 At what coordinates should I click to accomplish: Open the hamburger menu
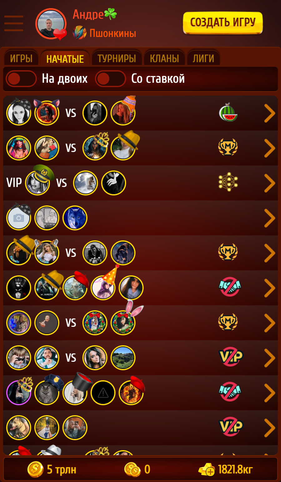[x=14, y=23]
